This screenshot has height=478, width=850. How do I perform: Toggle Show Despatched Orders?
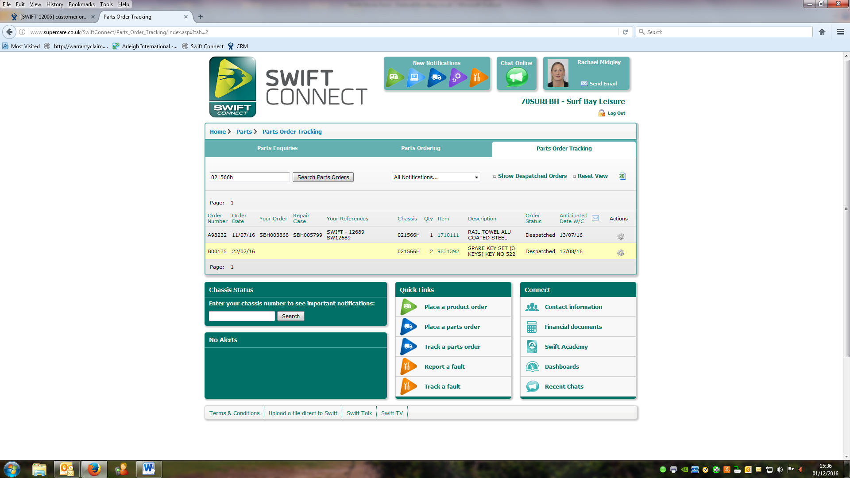coord(532,176)
